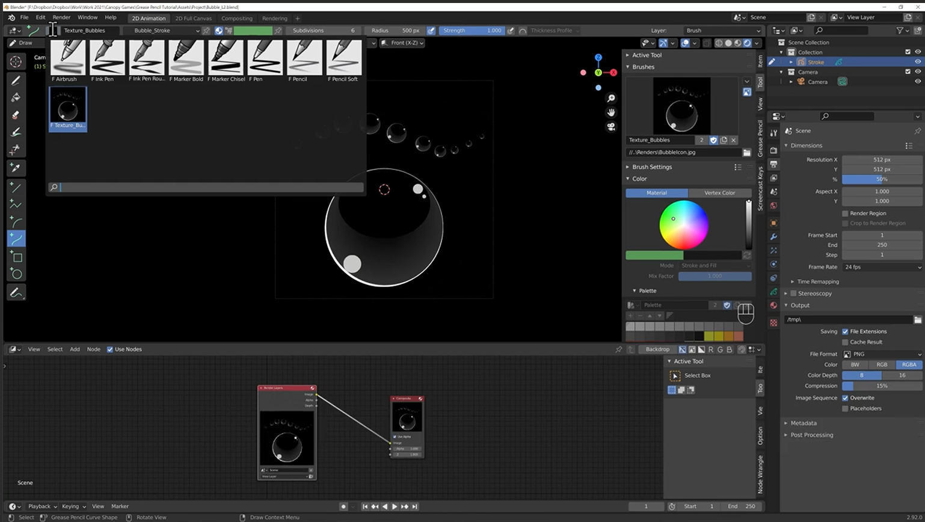Screen dimensions: 925x522
Task: Expand the Metadata section
Action: point(803,423)
